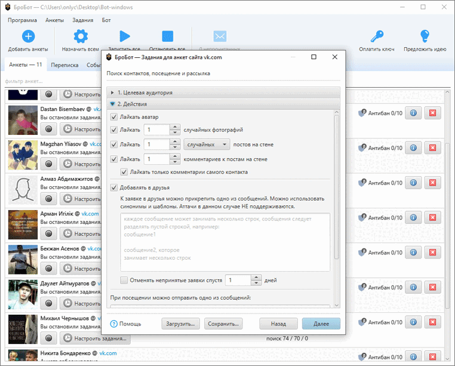Delete the Алмаз Абдимажитов profile

point(432,183)
